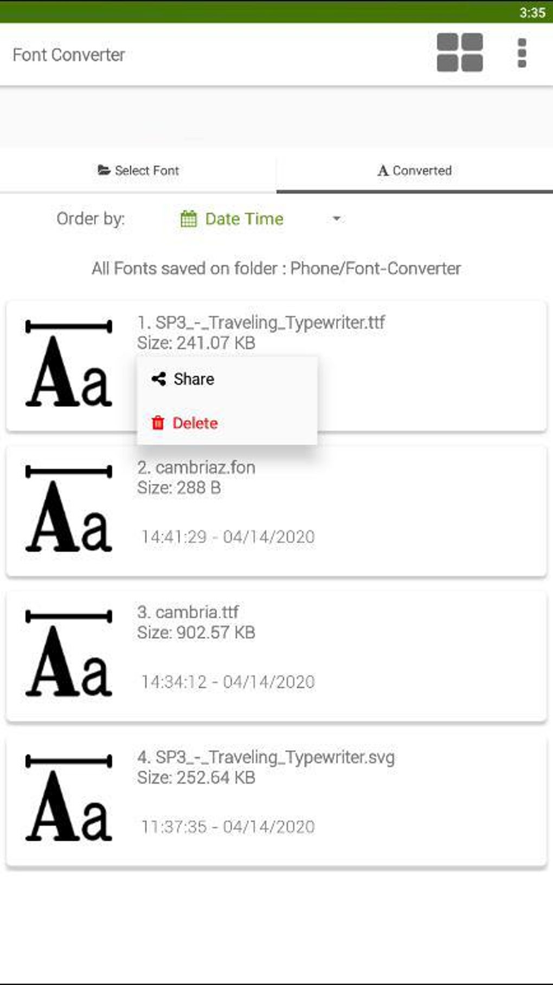This screenshot has width=553, height=985.
Task: Open the Date Time sort selector
Action: [x=244, y=219]
